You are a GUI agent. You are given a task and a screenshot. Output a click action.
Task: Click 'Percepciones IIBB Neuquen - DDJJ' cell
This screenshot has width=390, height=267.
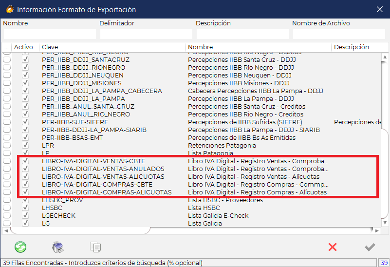240,75
